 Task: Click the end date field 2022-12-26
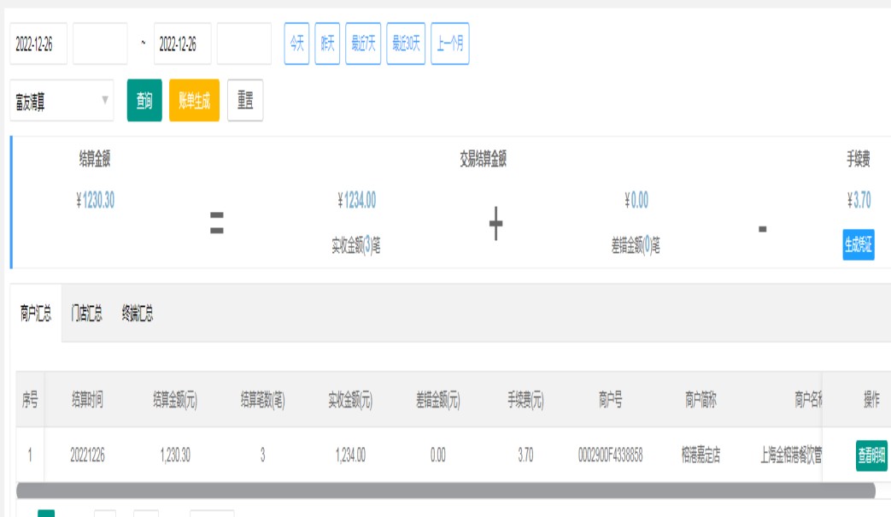click(182, 44)
